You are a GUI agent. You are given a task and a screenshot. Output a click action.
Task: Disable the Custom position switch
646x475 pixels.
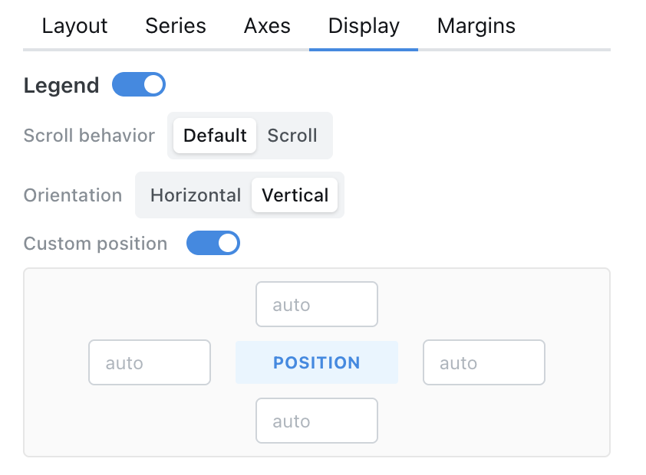(213, 244)
